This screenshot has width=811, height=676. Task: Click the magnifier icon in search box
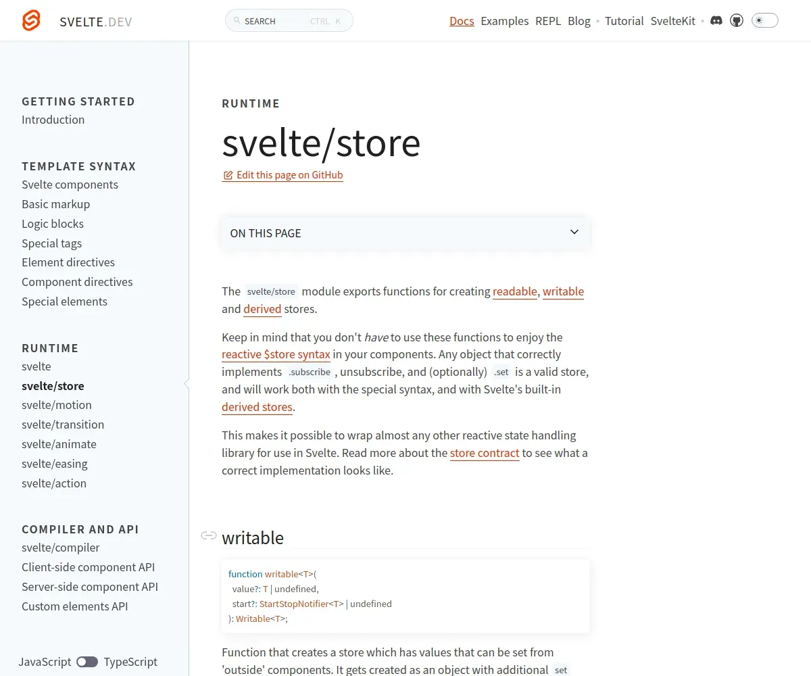(x=237, y=21)
